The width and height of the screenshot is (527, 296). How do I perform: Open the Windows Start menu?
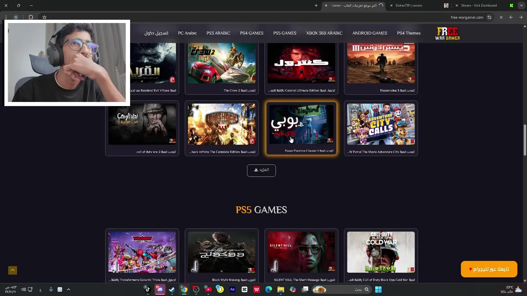pos(378,289)
